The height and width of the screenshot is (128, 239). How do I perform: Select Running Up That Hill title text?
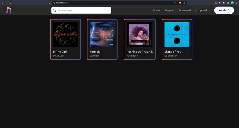[x=140, y=52]
